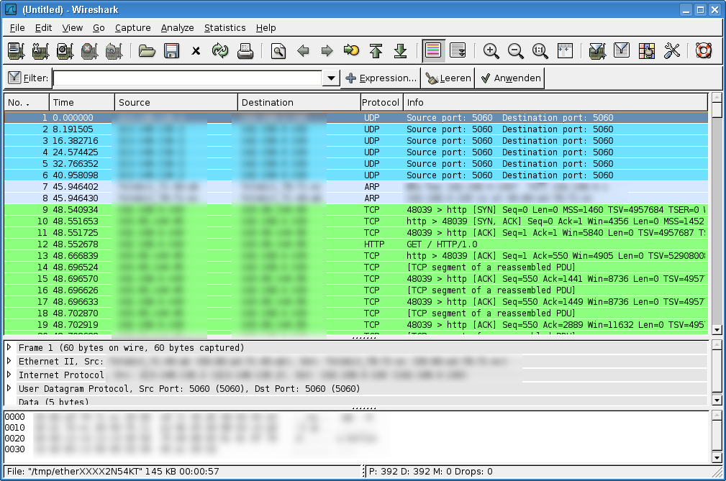Expand the Ethernet II tree node
The width and height of the screenshot is (726, 481).
pyautogui.click(x=9, y=361)
